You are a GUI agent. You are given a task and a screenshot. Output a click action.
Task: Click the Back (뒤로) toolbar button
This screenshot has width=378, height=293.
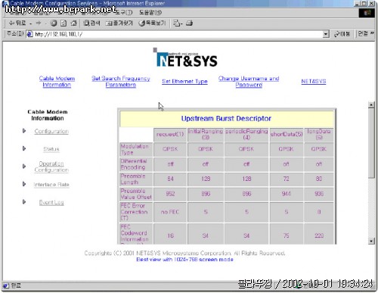coord(17,23)
